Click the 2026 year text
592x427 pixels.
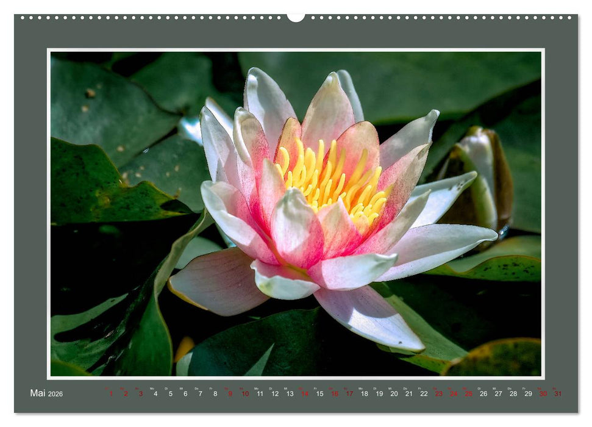coord(55,394)
